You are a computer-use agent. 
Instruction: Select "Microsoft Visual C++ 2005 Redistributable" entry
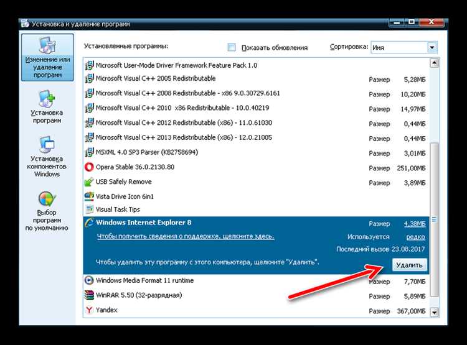[x=256, y=78]
